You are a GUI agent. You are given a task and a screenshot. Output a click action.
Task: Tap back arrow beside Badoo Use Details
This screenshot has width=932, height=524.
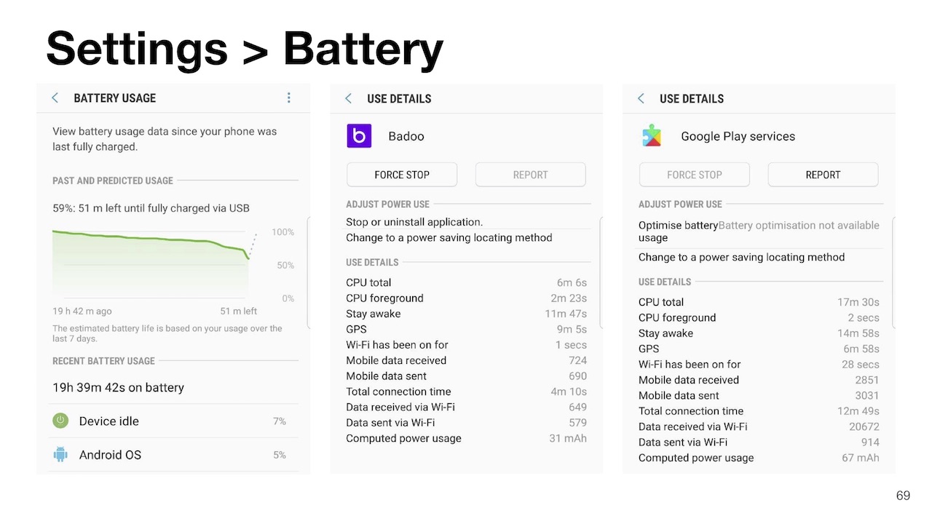348,99
